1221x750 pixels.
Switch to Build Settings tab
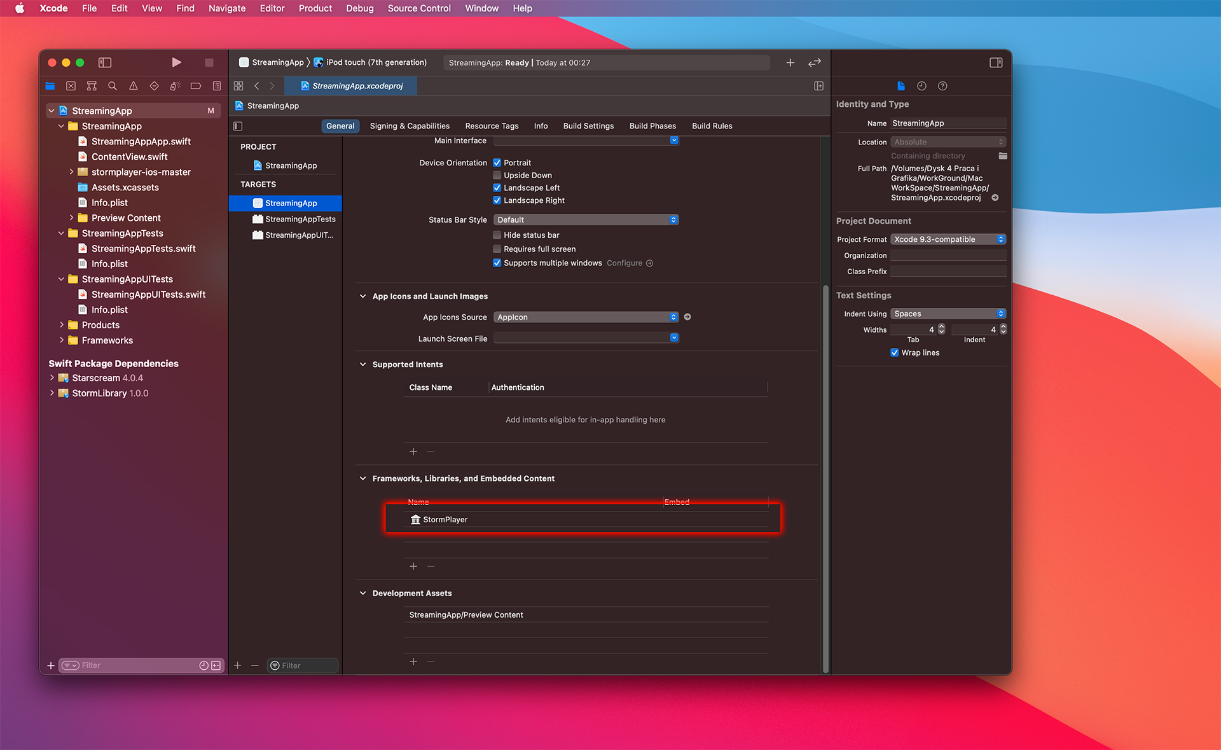(x=588, y=126)
